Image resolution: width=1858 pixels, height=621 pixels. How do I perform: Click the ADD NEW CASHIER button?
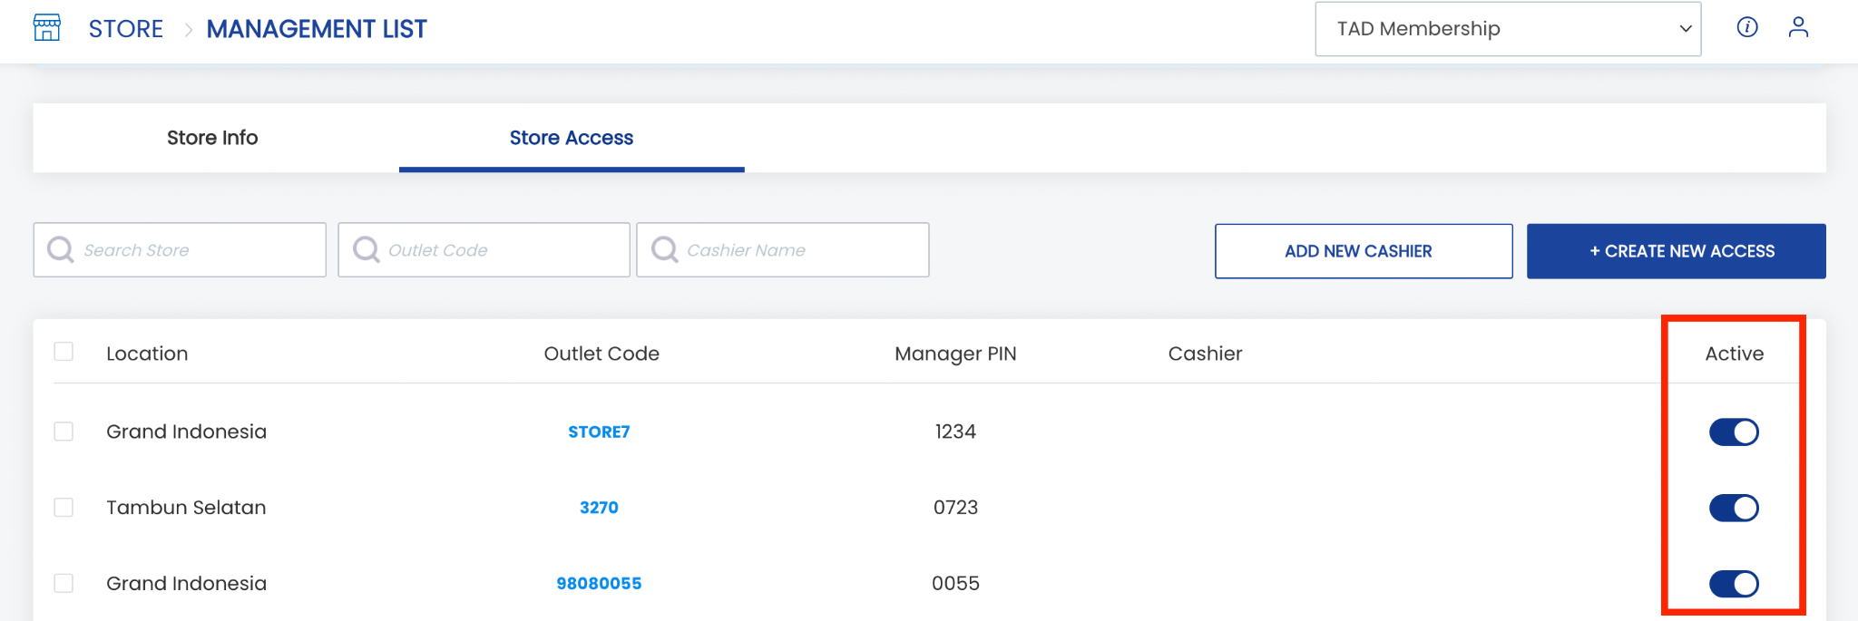tap(1364, 251)
